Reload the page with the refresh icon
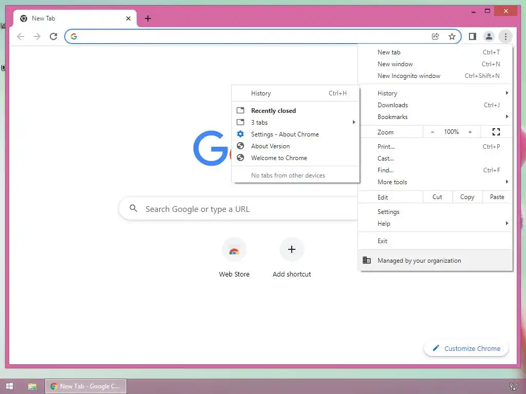The image size is (526, 394). tap(53, 36)
